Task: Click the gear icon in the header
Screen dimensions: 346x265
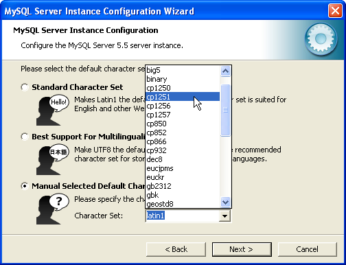Action: [321, 39]
